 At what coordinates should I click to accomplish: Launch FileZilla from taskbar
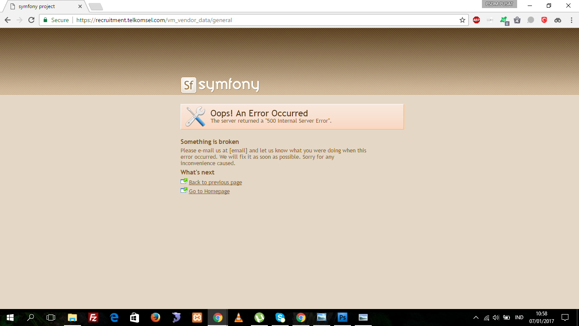coord(93,318)
